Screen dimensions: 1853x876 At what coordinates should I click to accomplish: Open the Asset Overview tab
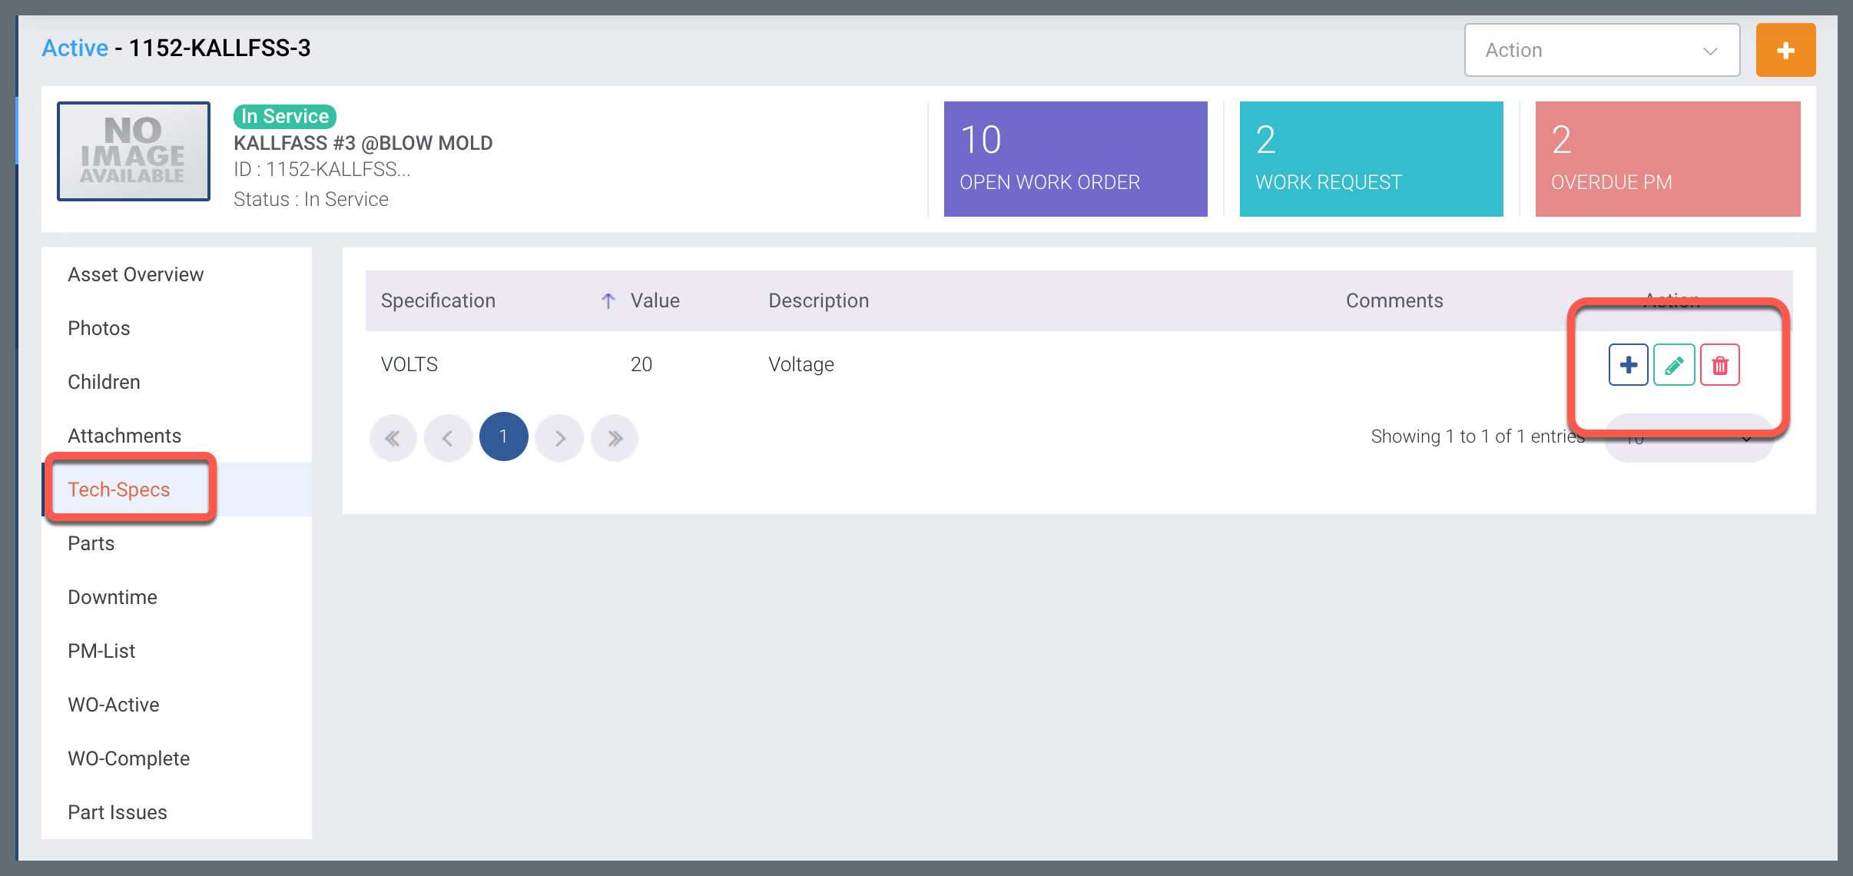[x=136, y=274]
